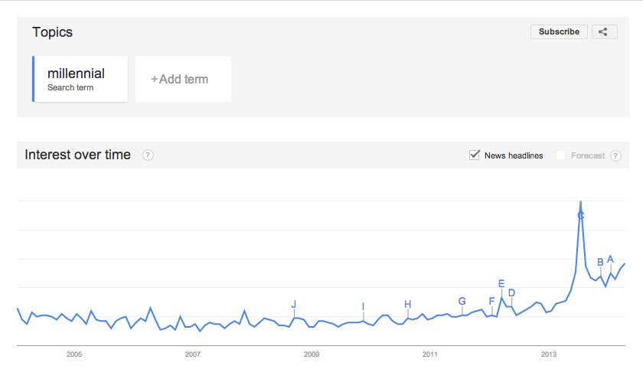Click headline marker J on the chart

(294, 305)
